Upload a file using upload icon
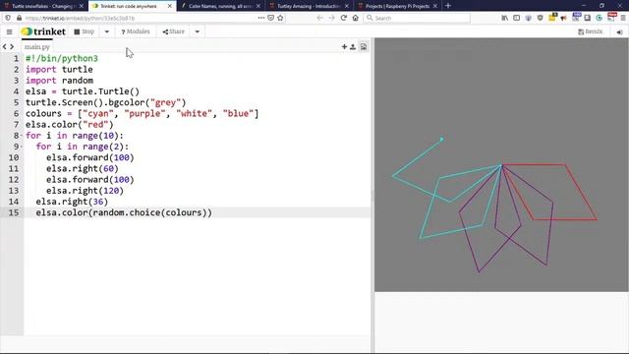Screen dimensions: 629x354 pos(353,47)
